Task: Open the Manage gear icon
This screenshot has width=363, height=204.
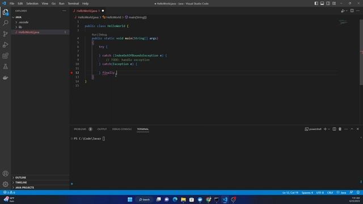Action: [5, 184]
